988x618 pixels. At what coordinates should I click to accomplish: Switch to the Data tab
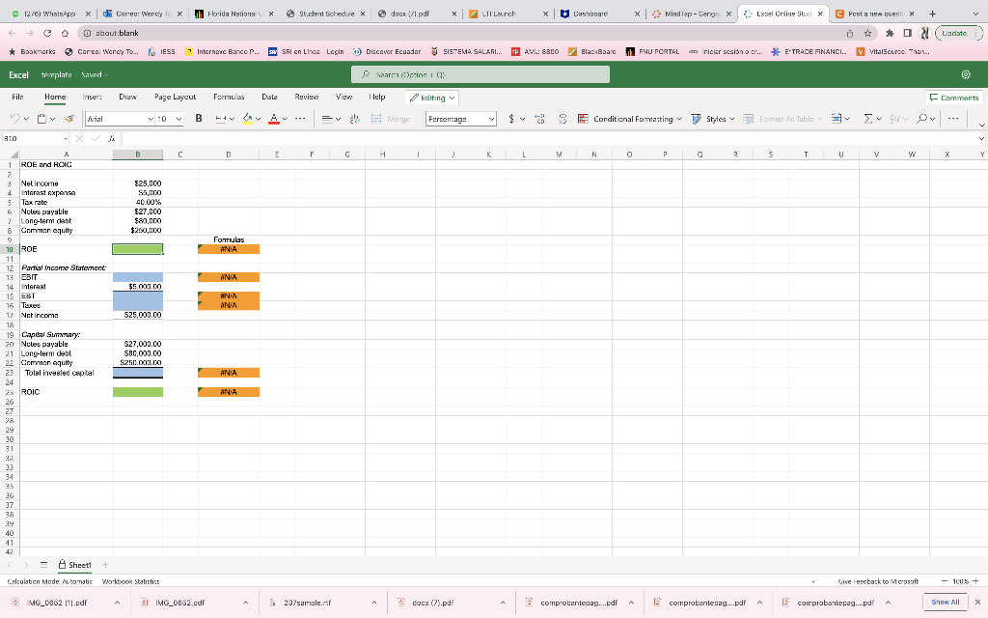tap(270, 97)
